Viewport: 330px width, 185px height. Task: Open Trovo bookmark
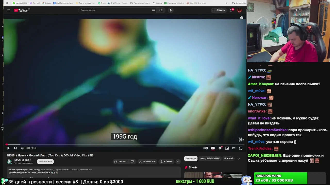click(102, 3)
